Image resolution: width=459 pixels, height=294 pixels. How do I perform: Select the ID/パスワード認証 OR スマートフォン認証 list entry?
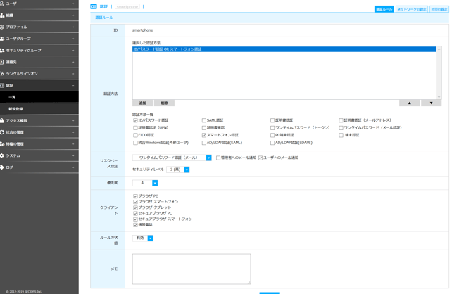point(284,49)
